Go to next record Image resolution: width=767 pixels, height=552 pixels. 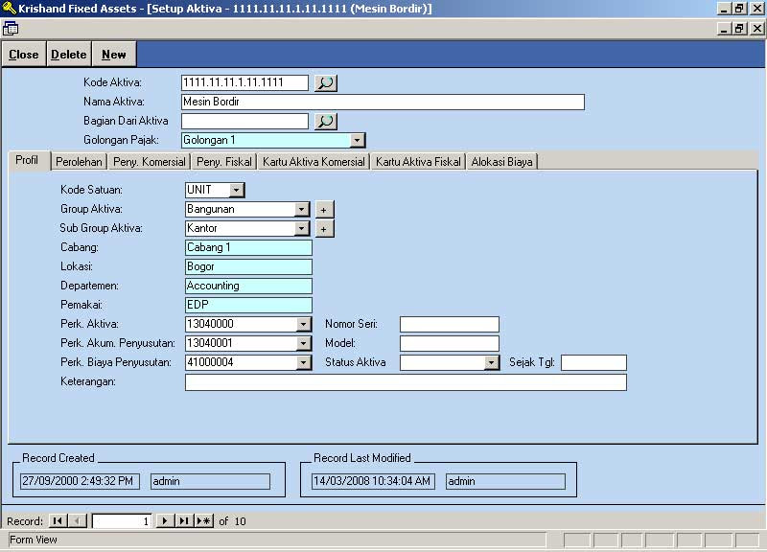pyautogui.click(x=165, y=520)
